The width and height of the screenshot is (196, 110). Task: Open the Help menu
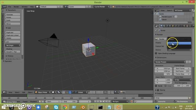[32, 7]
